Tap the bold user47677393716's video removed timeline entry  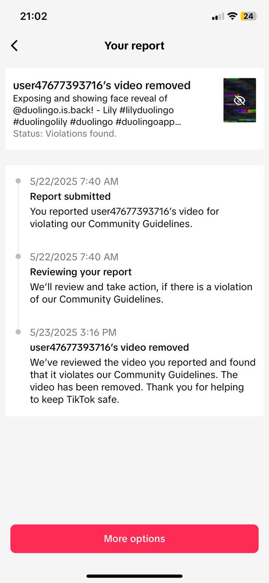[x=109, y=347]
